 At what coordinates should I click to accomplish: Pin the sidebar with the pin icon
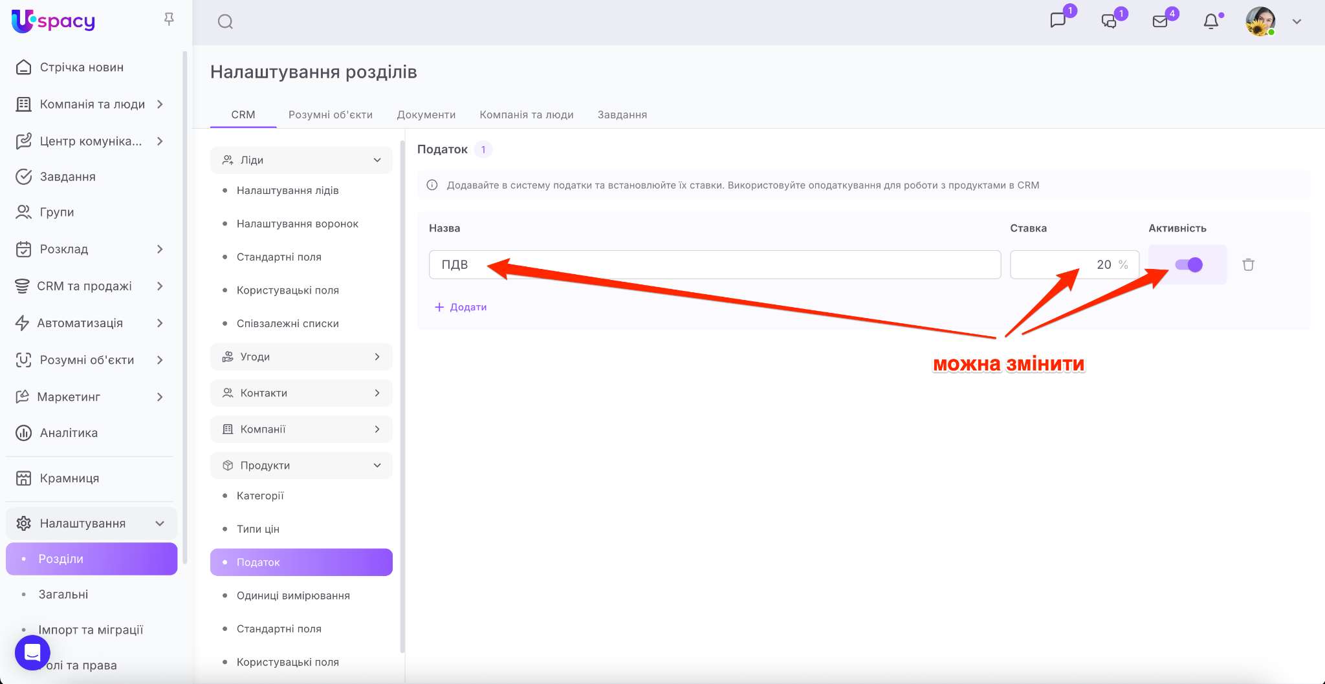pos(169,19)
